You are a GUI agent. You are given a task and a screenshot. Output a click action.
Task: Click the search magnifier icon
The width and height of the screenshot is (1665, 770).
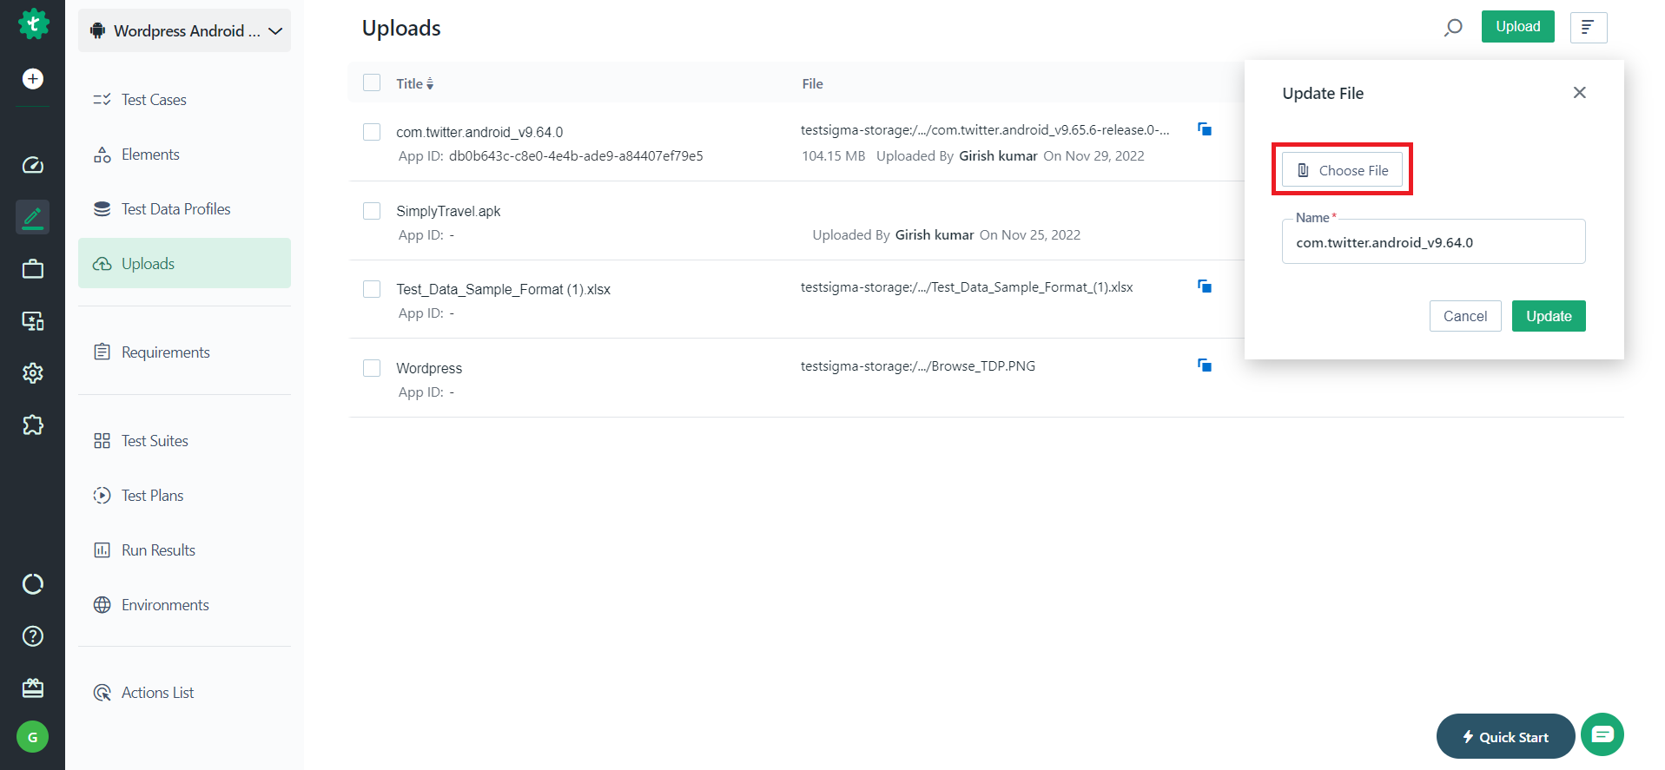(x=1453, y=28)
